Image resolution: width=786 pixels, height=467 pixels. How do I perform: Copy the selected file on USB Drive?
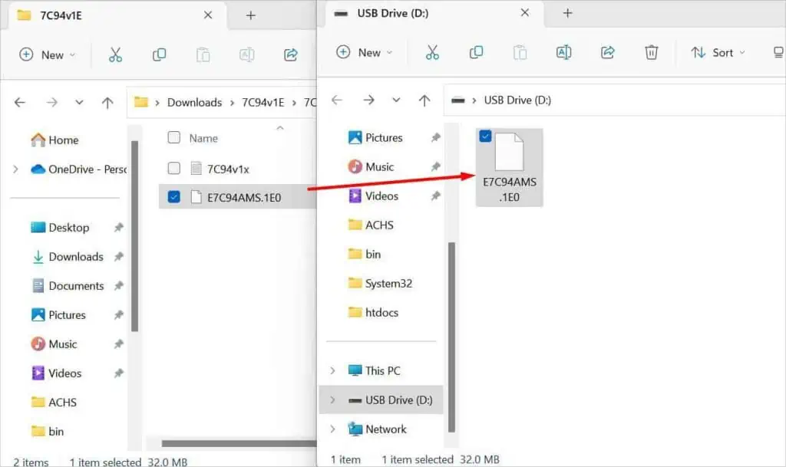tap(476, 52)
